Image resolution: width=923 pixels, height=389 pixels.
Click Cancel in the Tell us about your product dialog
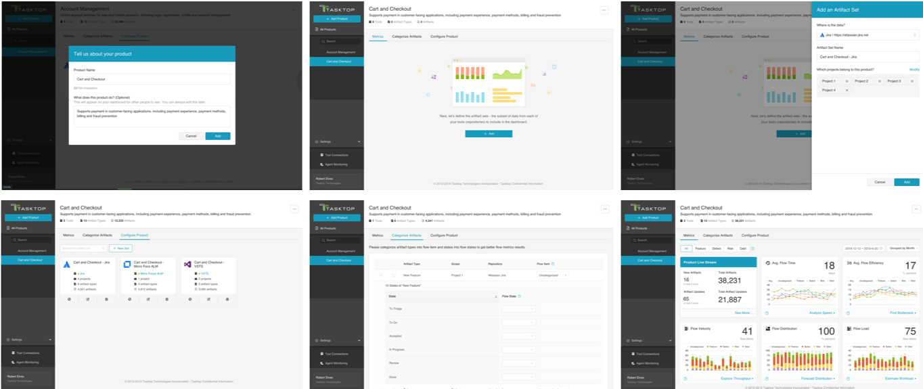coord(191,136)
